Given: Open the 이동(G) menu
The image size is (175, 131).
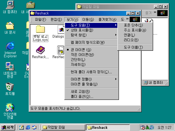Looking at the screenshot, I should [x=88, y=20].
